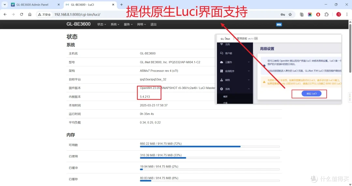The image size is (352, 186).
Task: Click the 已缓冲 memory progress bar
Action: (x=210, y=169)
